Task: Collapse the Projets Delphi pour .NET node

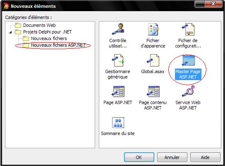Action: pyautogui.click(x=10, y=32)
